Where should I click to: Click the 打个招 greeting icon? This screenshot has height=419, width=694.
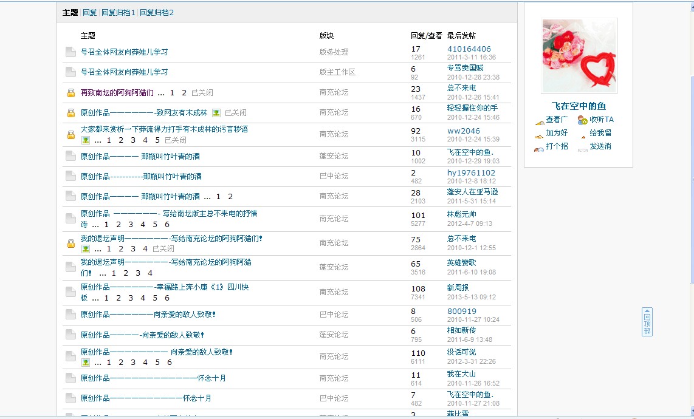pyautogui.click(x=538, y=148)
